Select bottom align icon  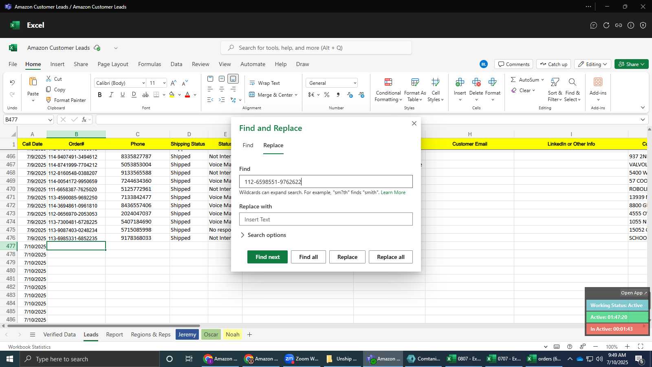pos(233,79)
